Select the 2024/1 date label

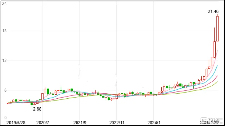point(154,123)
